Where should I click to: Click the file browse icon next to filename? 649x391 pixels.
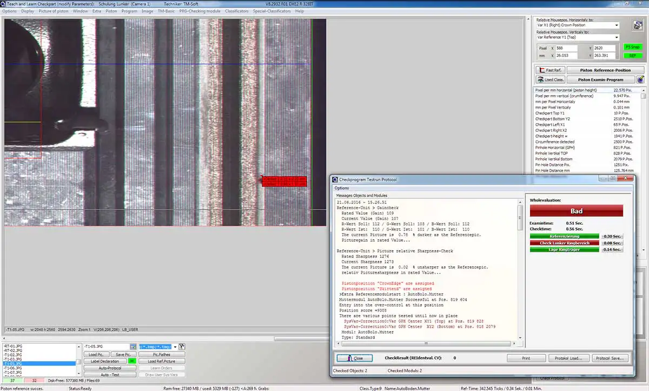pos(133,347)
